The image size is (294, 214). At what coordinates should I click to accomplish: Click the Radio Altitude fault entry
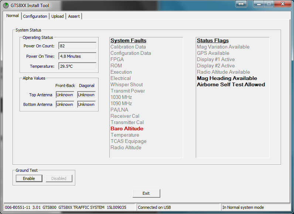point(126,147)
